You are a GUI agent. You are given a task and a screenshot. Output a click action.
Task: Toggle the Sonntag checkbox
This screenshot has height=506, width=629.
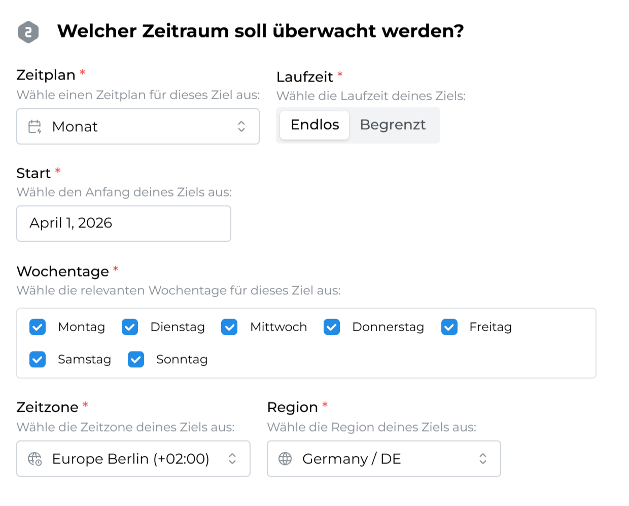(x=136, y=360)
